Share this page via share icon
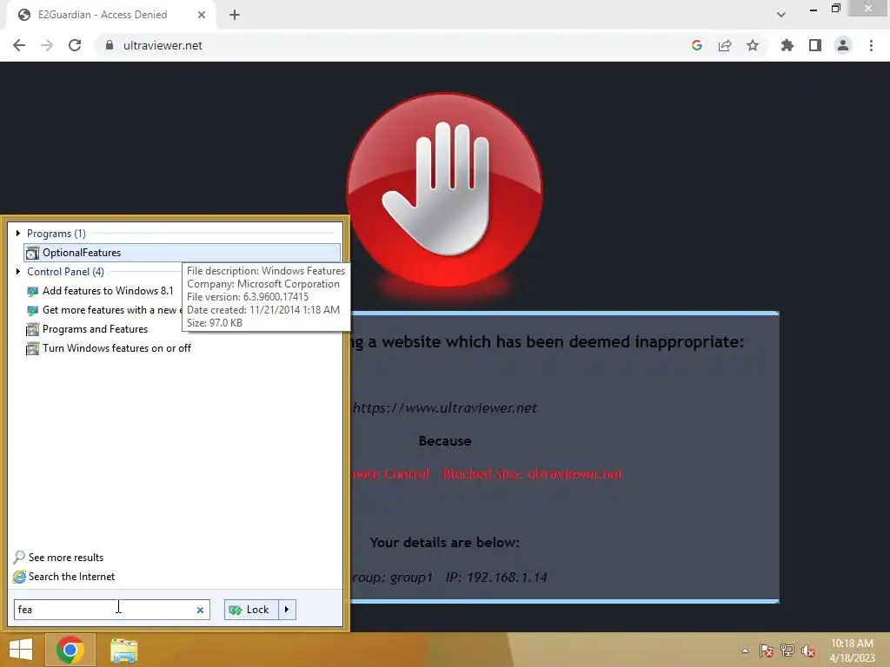890x667 pixels. click(x=725, y=45)
